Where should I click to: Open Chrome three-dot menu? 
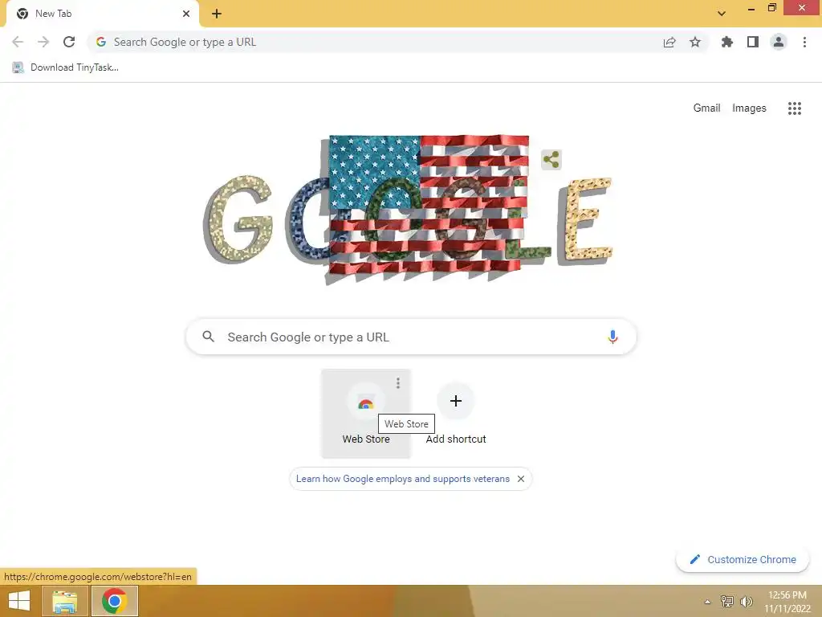[804, 42]
